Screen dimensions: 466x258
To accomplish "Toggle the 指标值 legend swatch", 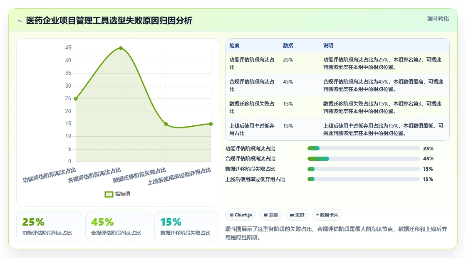I will (109, 194).
